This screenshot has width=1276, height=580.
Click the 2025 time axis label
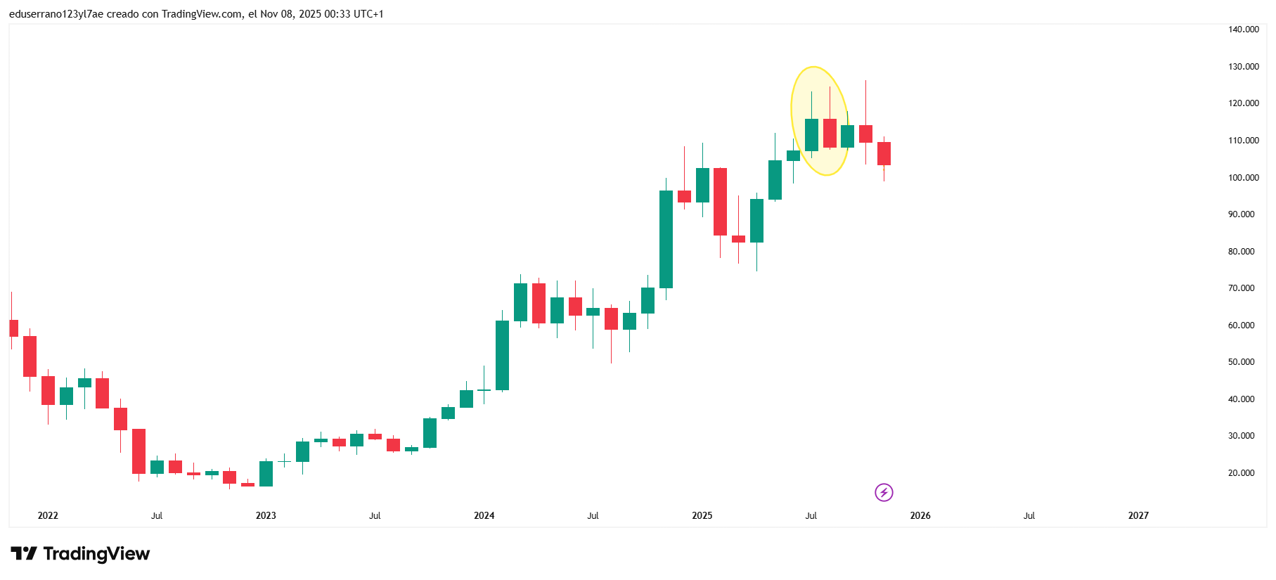coord(702,515)
